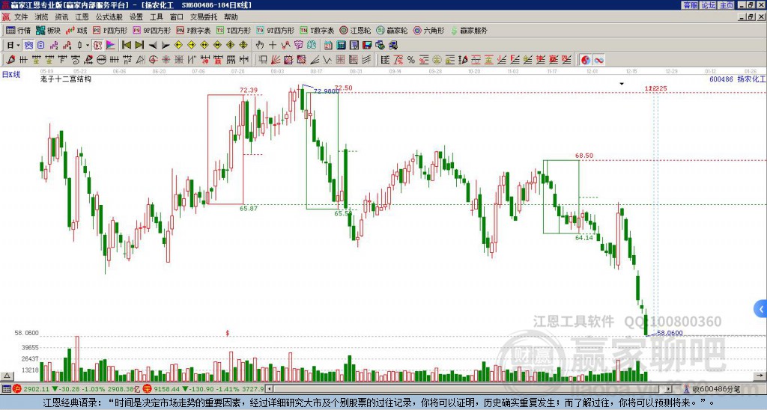This screenshot has width=767, height=410.
Task: Select the red pencil drawing tool
Action: point(10,60)
